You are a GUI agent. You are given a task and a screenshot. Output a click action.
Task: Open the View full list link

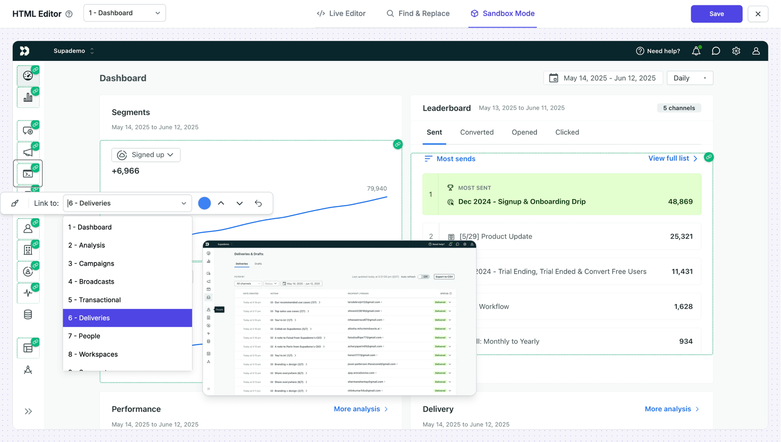pyautogui.click(x=673, y=159)
